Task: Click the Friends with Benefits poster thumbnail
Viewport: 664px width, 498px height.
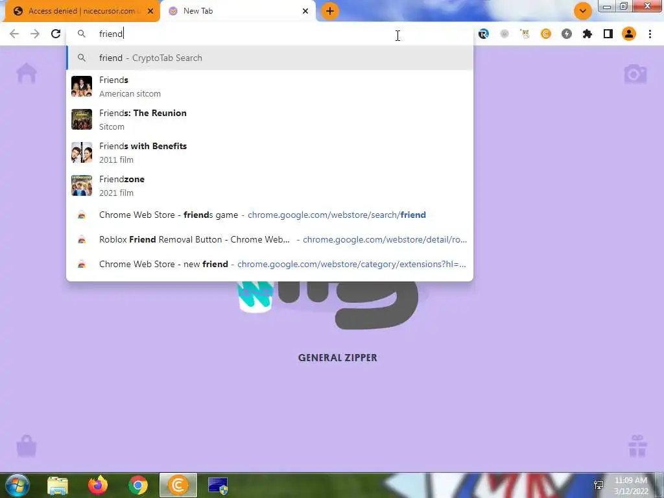Action: pos(81,152)
